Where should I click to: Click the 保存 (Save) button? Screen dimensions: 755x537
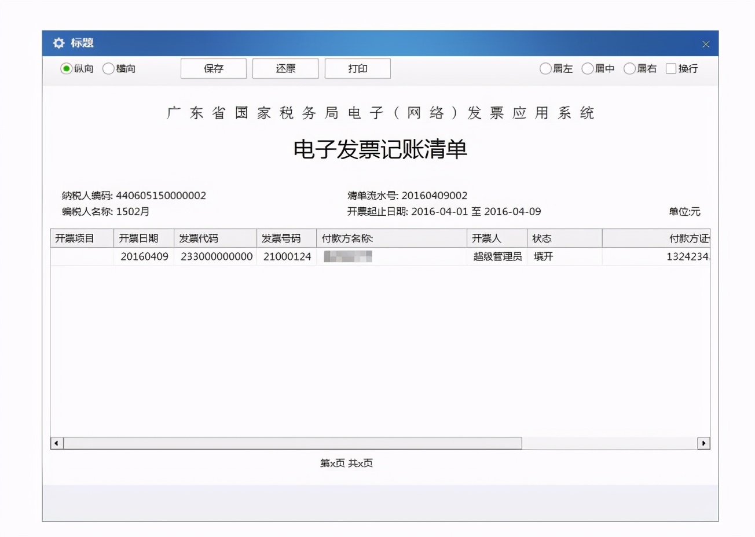213,68
